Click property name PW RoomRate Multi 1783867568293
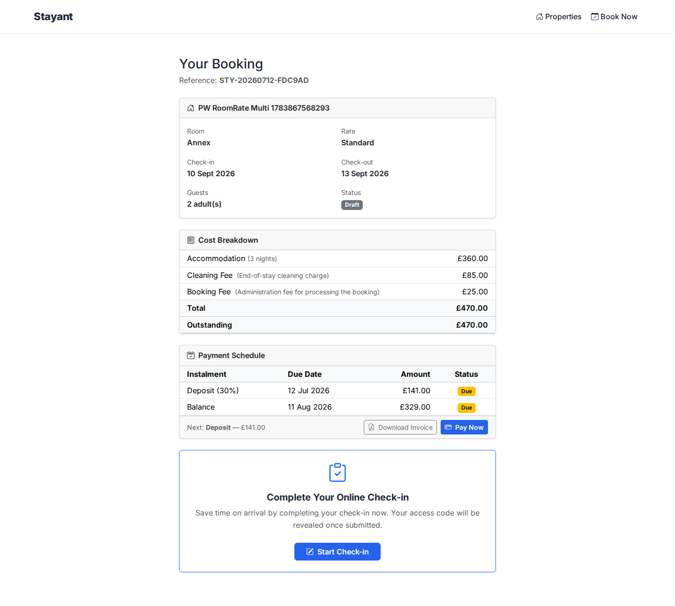The image size is (675, 606). pyautogui.click(x=264, y=108)
